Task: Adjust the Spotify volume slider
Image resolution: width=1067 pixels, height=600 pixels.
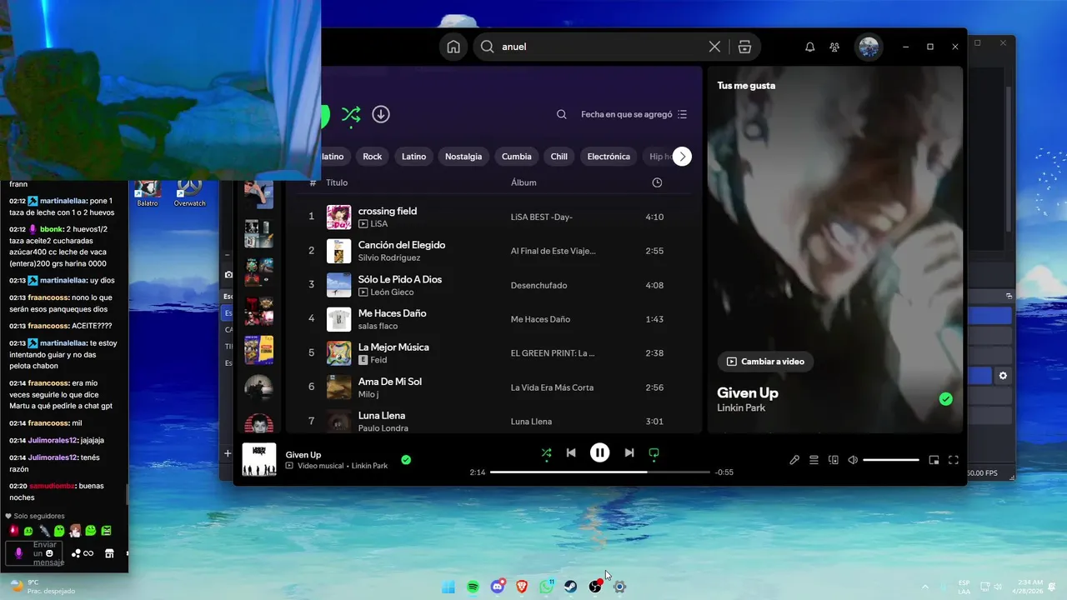Action: (x=891, y=459)
